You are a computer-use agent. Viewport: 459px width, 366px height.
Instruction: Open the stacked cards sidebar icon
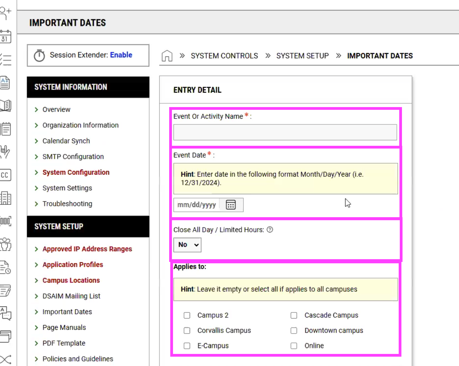5,336
